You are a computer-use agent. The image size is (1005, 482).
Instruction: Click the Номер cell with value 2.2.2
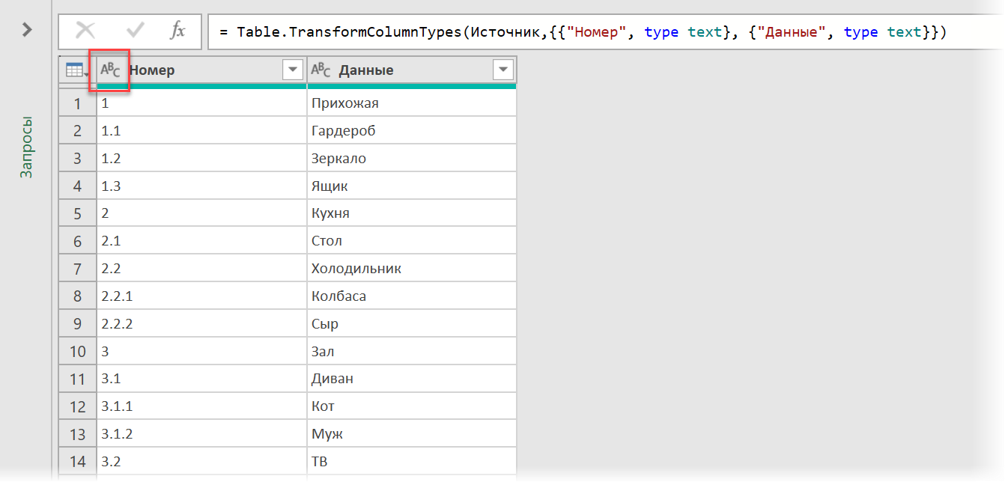point(201,324)
